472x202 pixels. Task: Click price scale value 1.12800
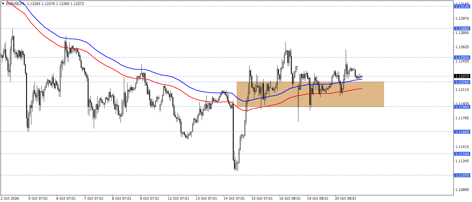click(462, 33)
